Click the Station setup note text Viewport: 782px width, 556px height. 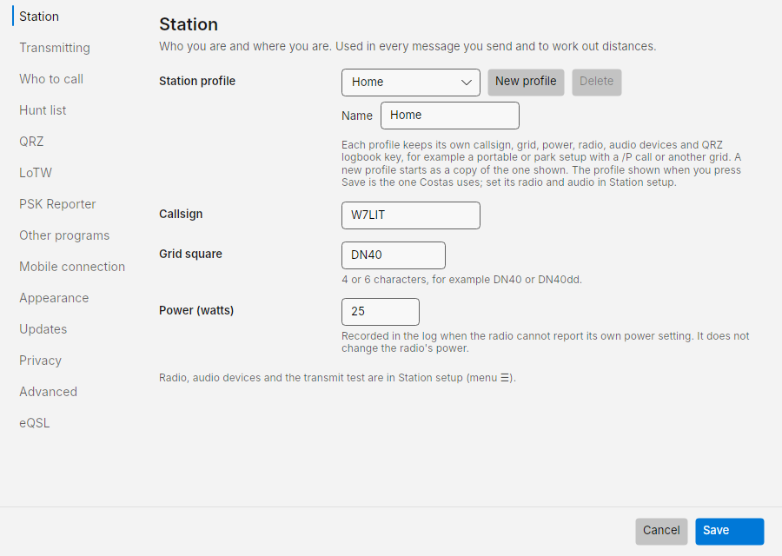[338, 378]
